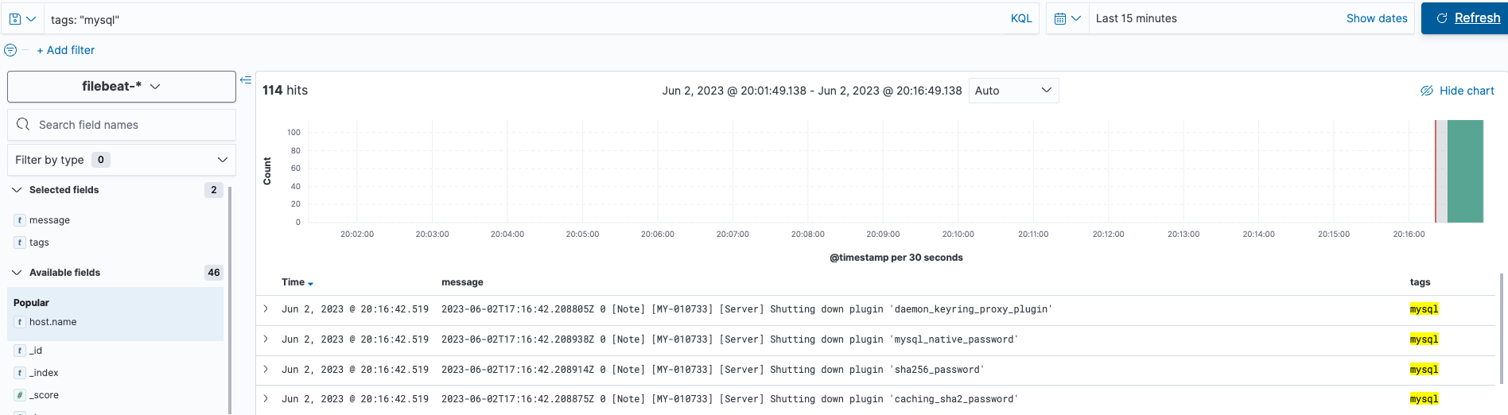
Task: Open the Auto interval dropdown
Action: coord(1012,91)
